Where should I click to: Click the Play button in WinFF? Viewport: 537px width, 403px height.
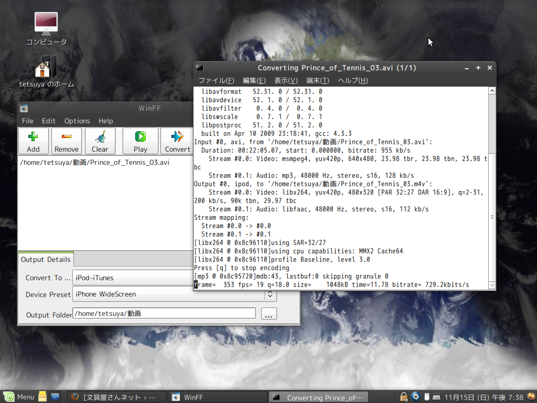[141, 141]
